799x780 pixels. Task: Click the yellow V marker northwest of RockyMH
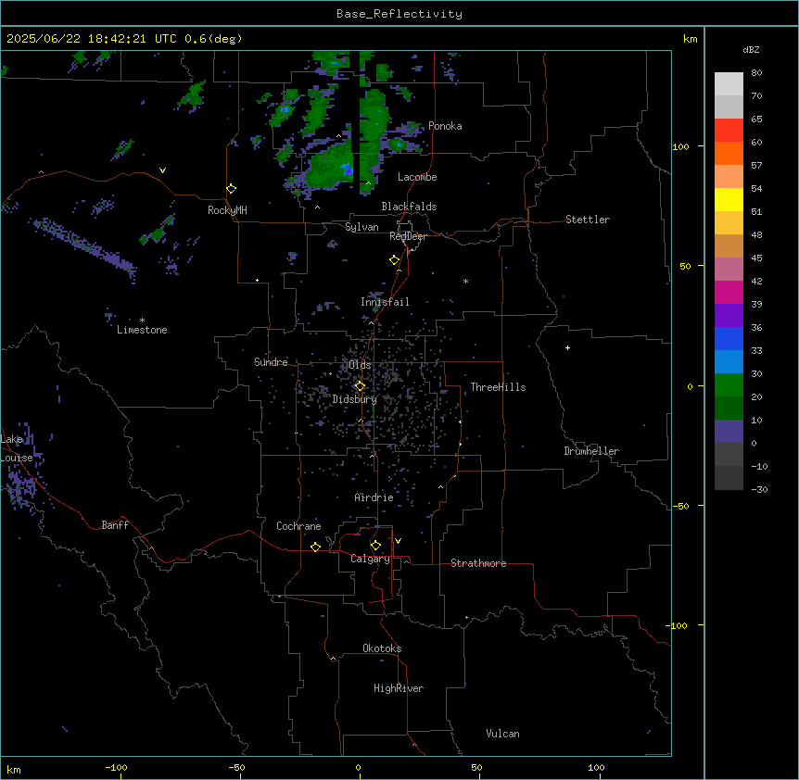point(162,170)
